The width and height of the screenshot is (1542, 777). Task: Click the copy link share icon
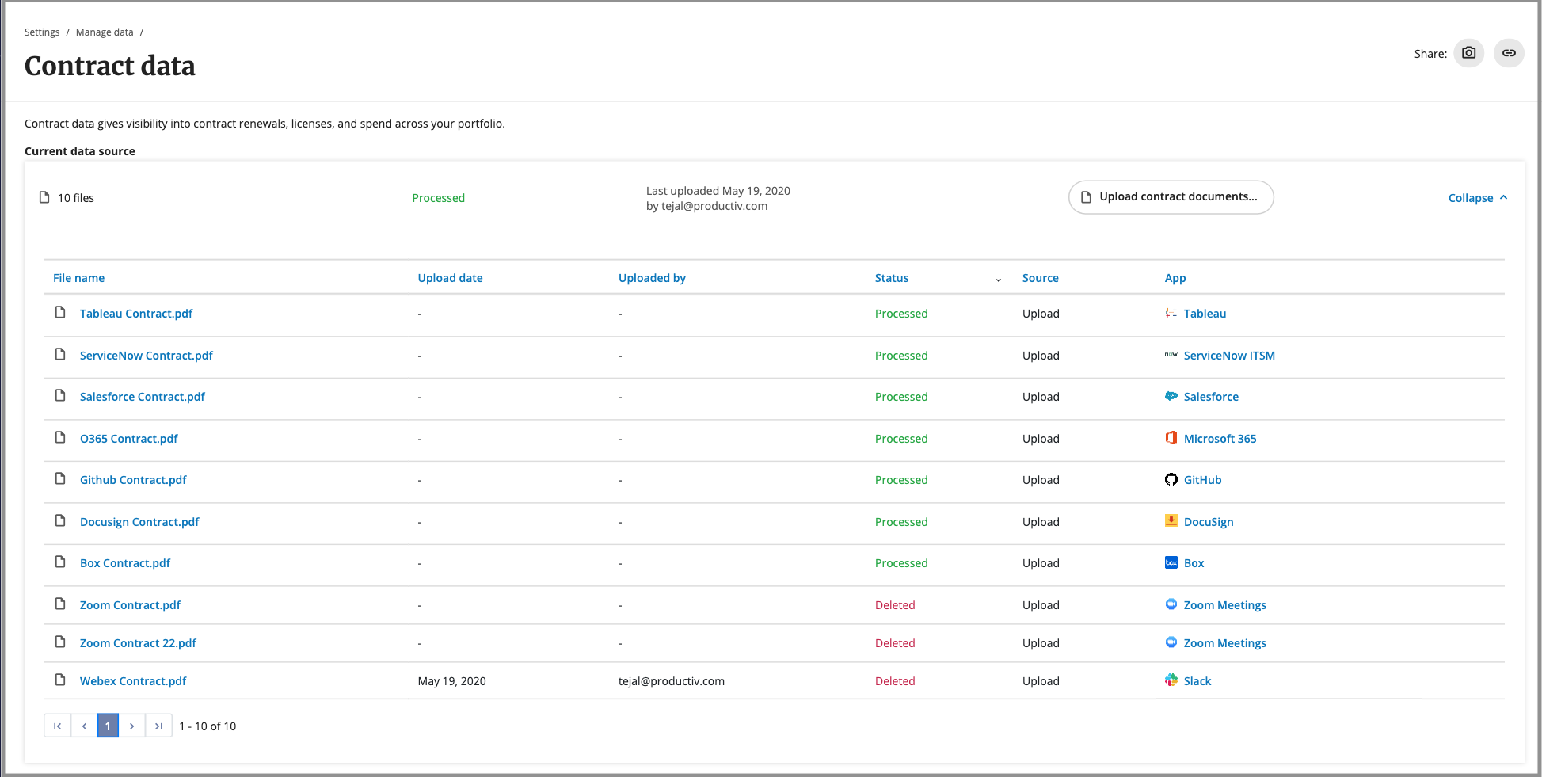click(x=1508, y=53)
